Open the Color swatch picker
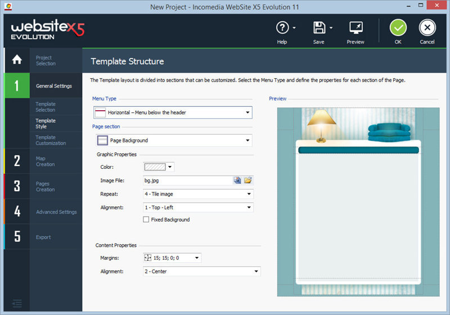This screenshot has height=315, width=450. coord(159,167)
